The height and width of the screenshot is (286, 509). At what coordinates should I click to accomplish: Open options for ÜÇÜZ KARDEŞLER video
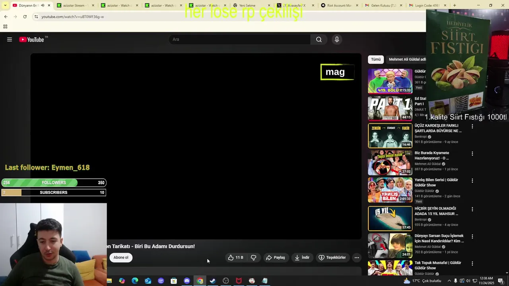click(472, 126)
